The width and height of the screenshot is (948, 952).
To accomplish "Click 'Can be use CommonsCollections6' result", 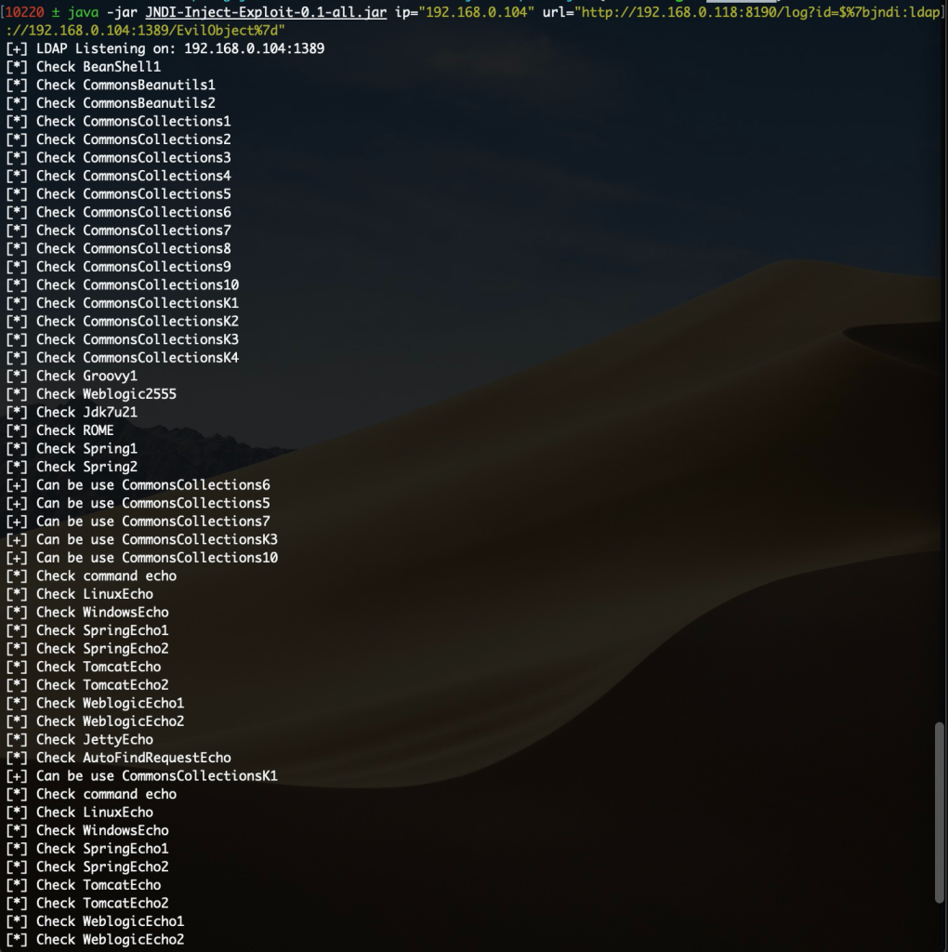I will click(138, 485).
